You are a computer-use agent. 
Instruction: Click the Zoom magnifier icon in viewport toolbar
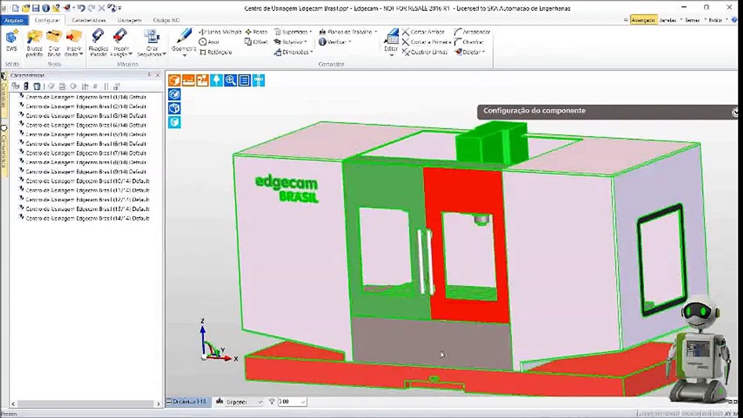[230, 80]
